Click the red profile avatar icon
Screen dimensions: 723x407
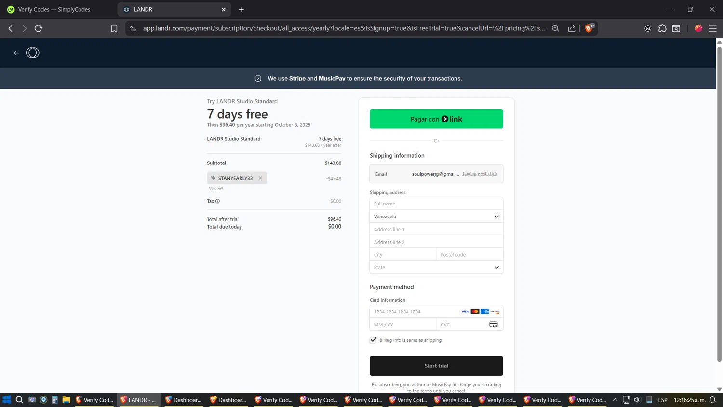(698, 28)
